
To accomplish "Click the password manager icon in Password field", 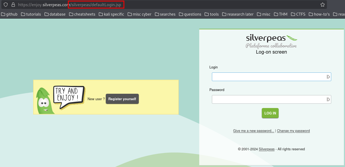I will click(328, 99).
